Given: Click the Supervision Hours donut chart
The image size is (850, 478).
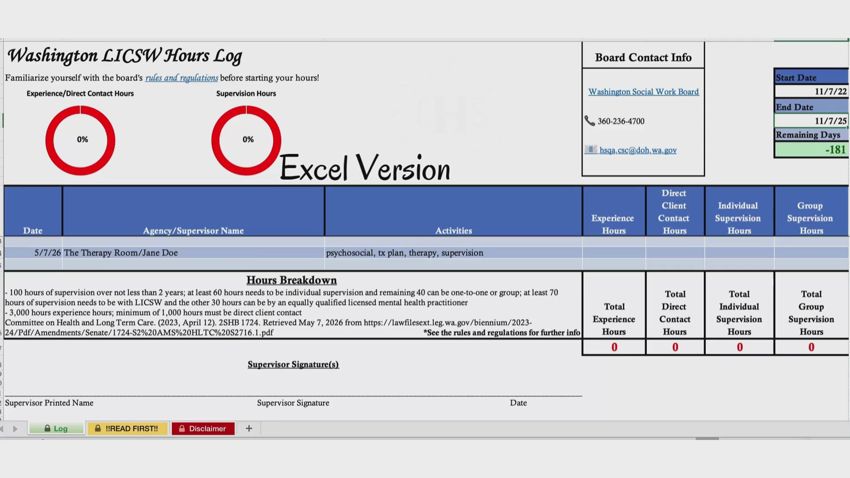Looking at the screenshot, I should coord(246,140).
